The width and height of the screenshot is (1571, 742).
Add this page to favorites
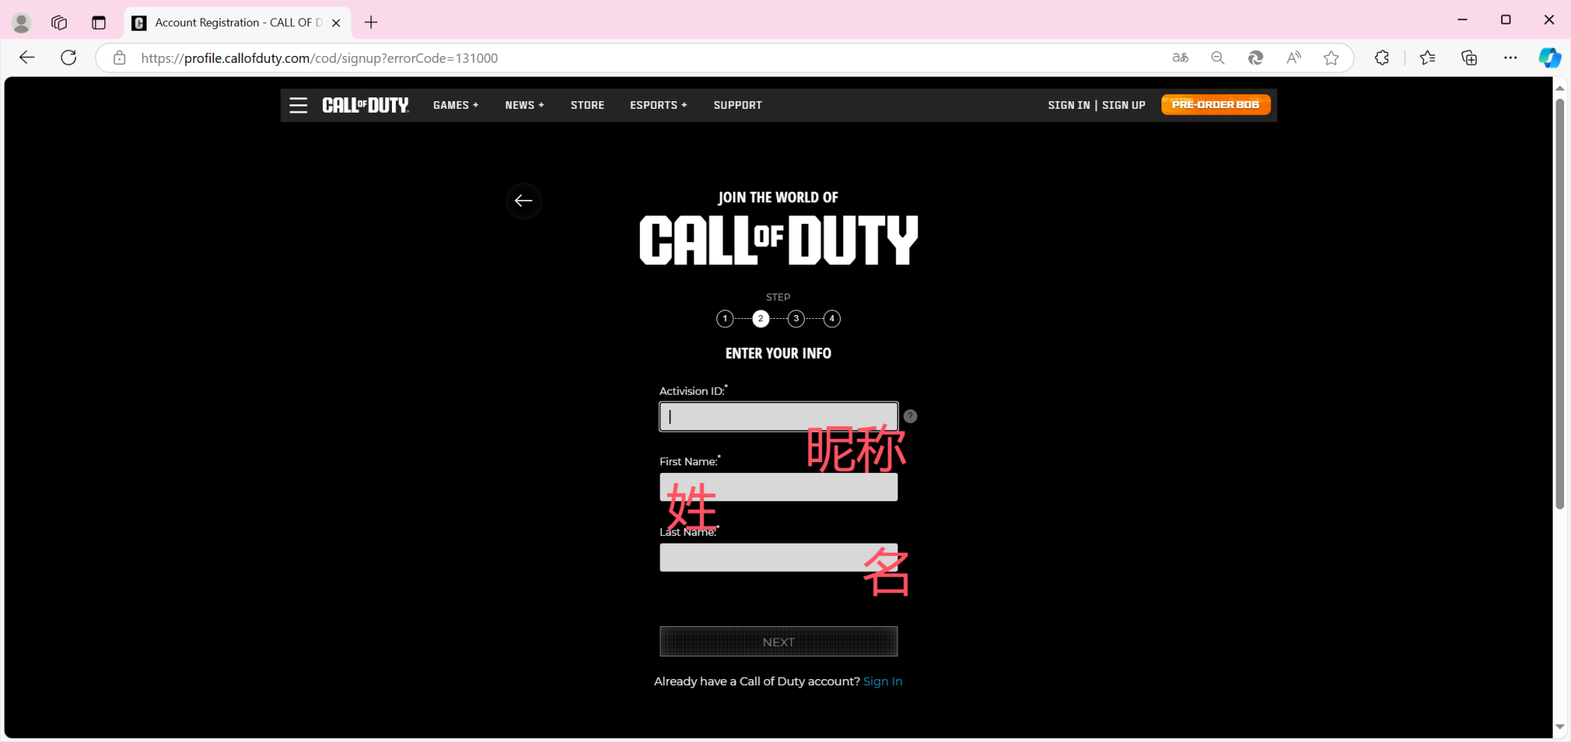pos(1332,57)
